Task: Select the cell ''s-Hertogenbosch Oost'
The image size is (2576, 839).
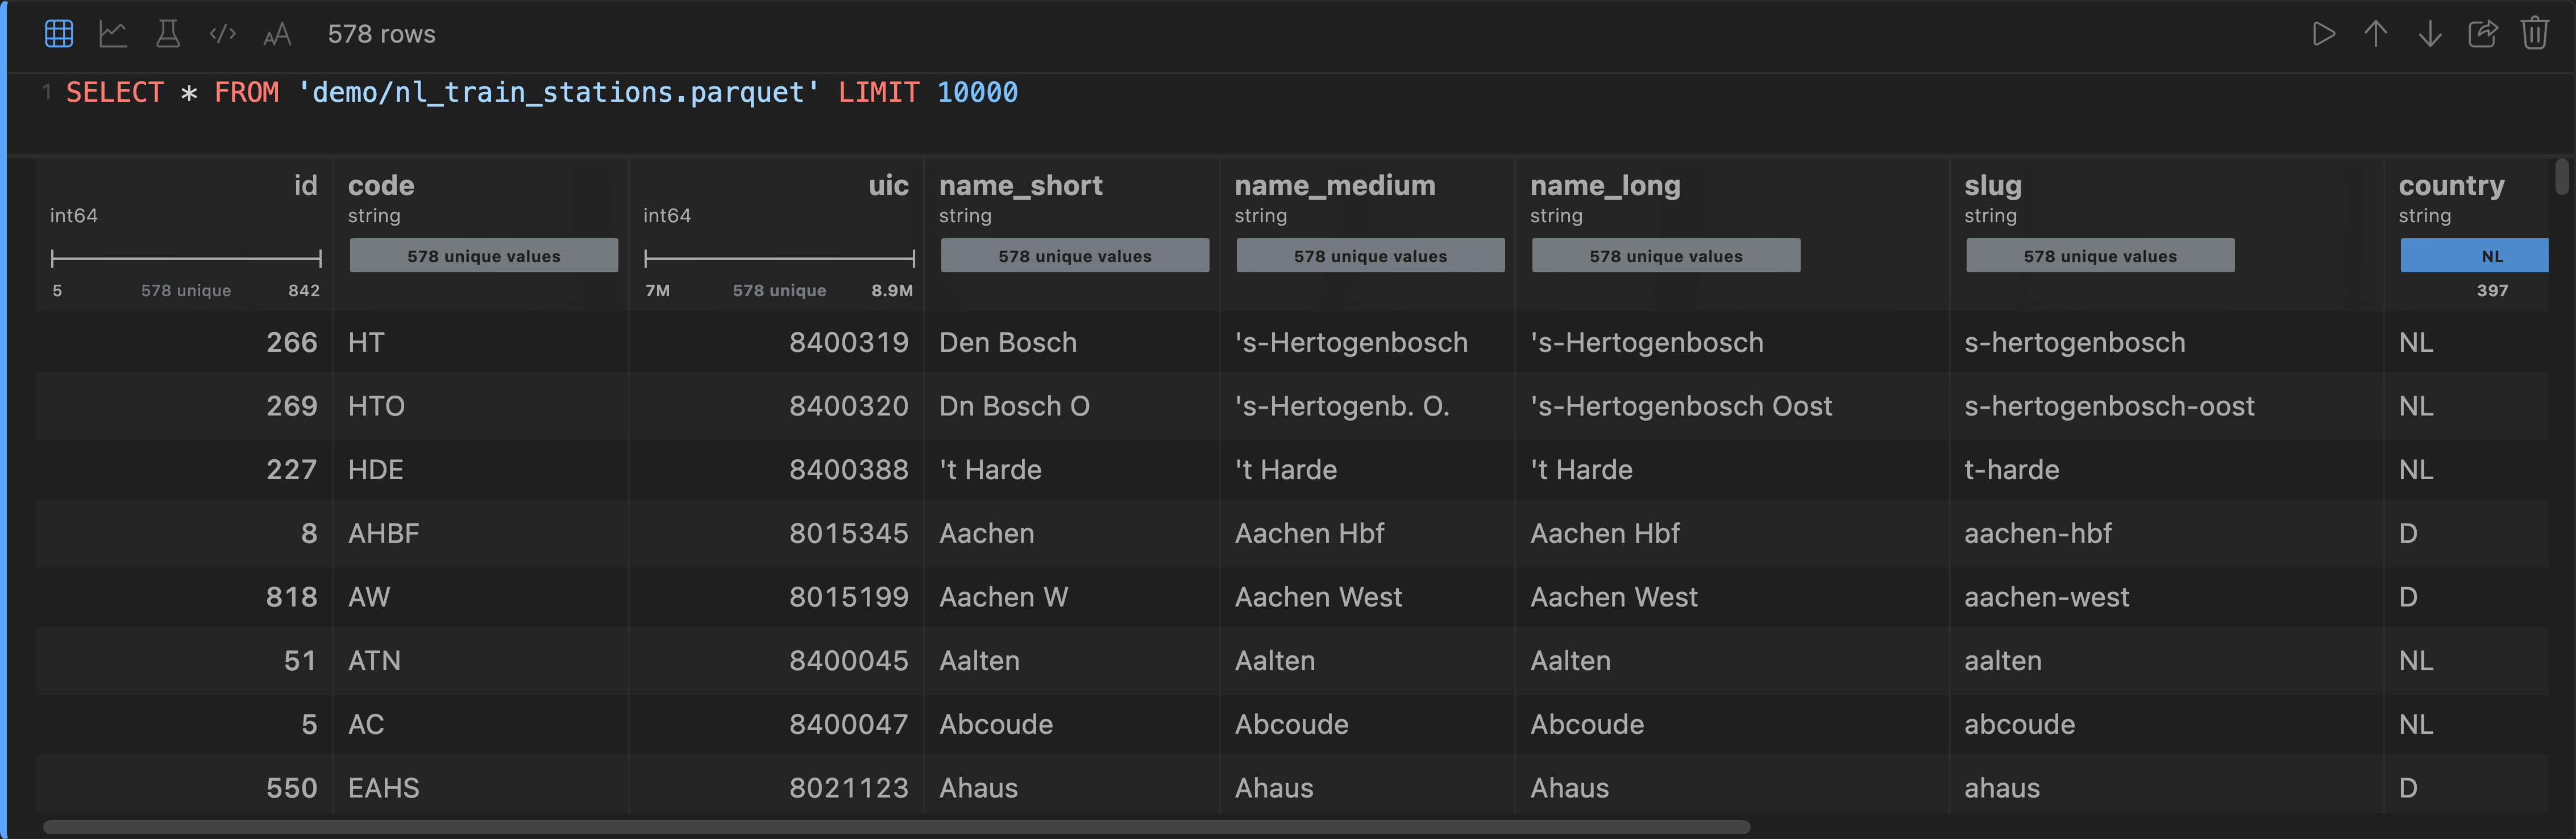Action: click(1681, 406)
